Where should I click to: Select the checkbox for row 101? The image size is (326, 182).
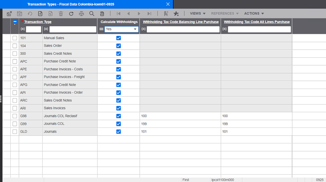point(15,38)
